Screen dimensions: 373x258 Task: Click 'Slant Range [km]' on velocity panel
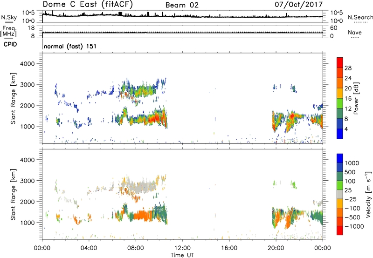[13, 194]
